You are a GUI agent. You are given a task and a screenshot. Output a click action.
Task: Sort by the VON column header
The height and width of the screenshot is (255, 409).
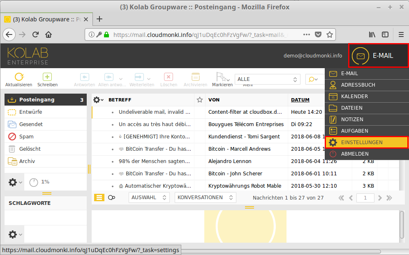point(214,100)
